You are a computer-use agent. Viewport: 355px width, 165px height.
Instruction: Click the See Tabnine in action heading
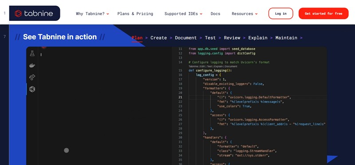point(60,37)
